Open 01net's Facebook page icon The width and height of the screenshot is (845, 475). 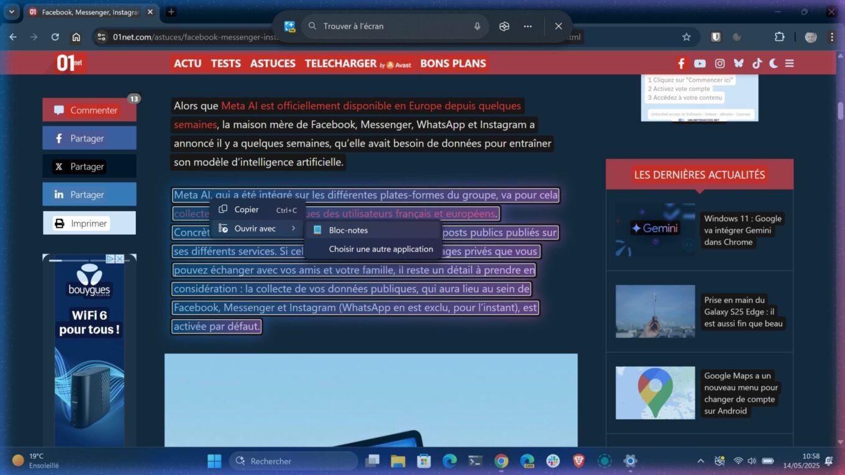pyautogui.click(x=682, y=63)
